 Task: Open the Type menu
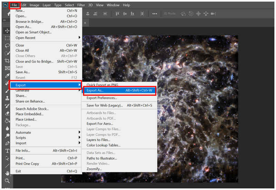(58, 5)
